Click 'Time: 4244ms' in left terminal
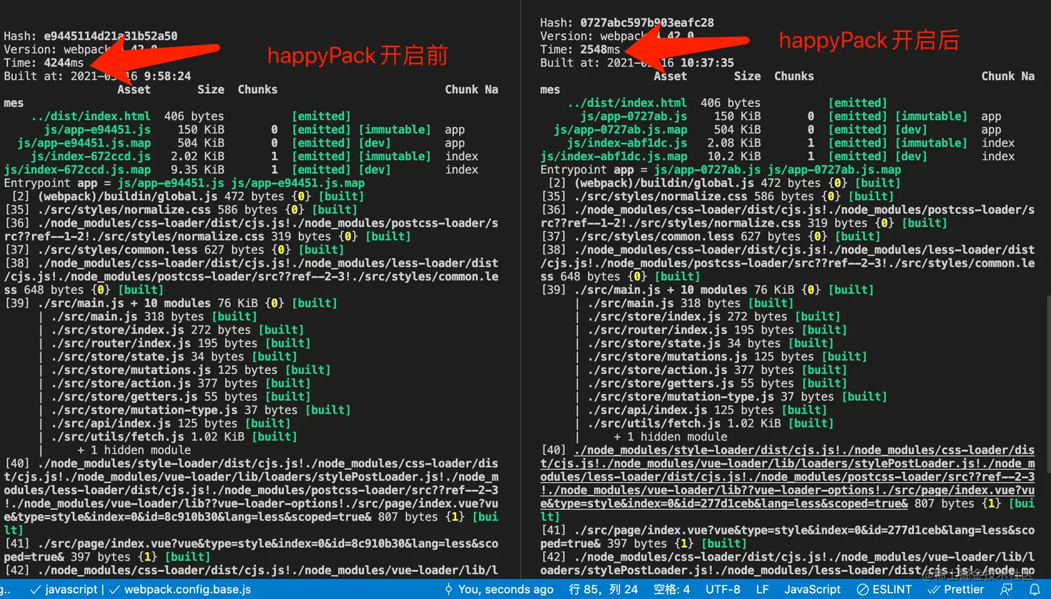The height and width of the screenshot is (599, 1051). pyautogui.click(x=44, y=63)
